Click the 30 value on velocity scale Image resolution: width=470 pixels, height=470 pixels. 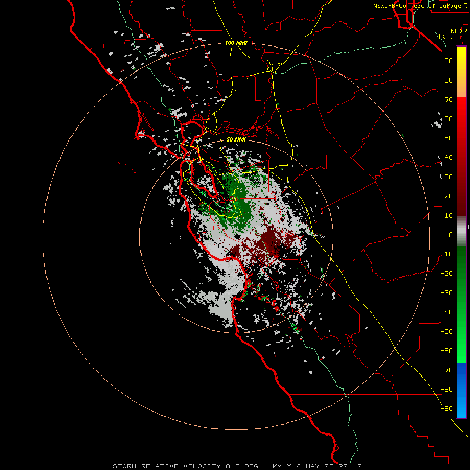[449, 177]
